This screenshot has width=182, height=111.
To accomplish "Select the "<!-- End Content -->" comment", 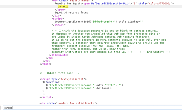I will (x=155, y=52).
